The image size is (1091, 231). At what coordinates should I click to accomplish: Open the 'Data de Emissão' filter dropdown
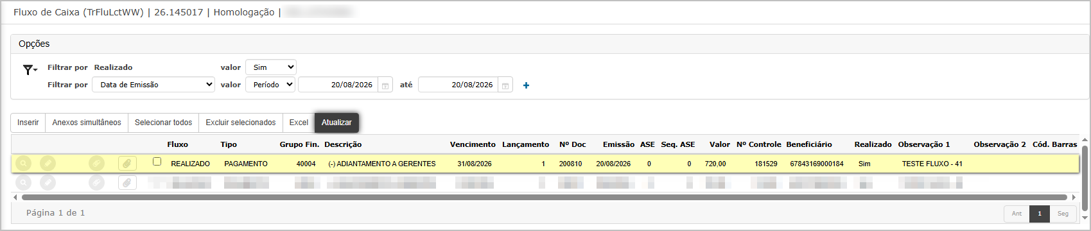pyautogui.click(x=153, y=85)
